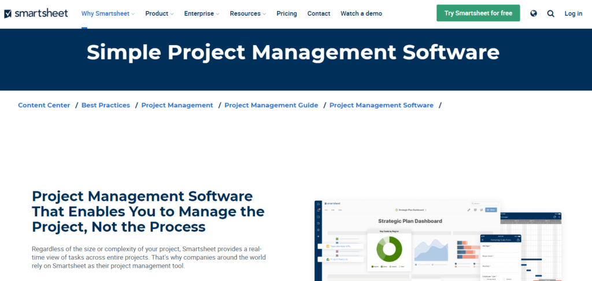Select Watch a demo

[361, 14]
